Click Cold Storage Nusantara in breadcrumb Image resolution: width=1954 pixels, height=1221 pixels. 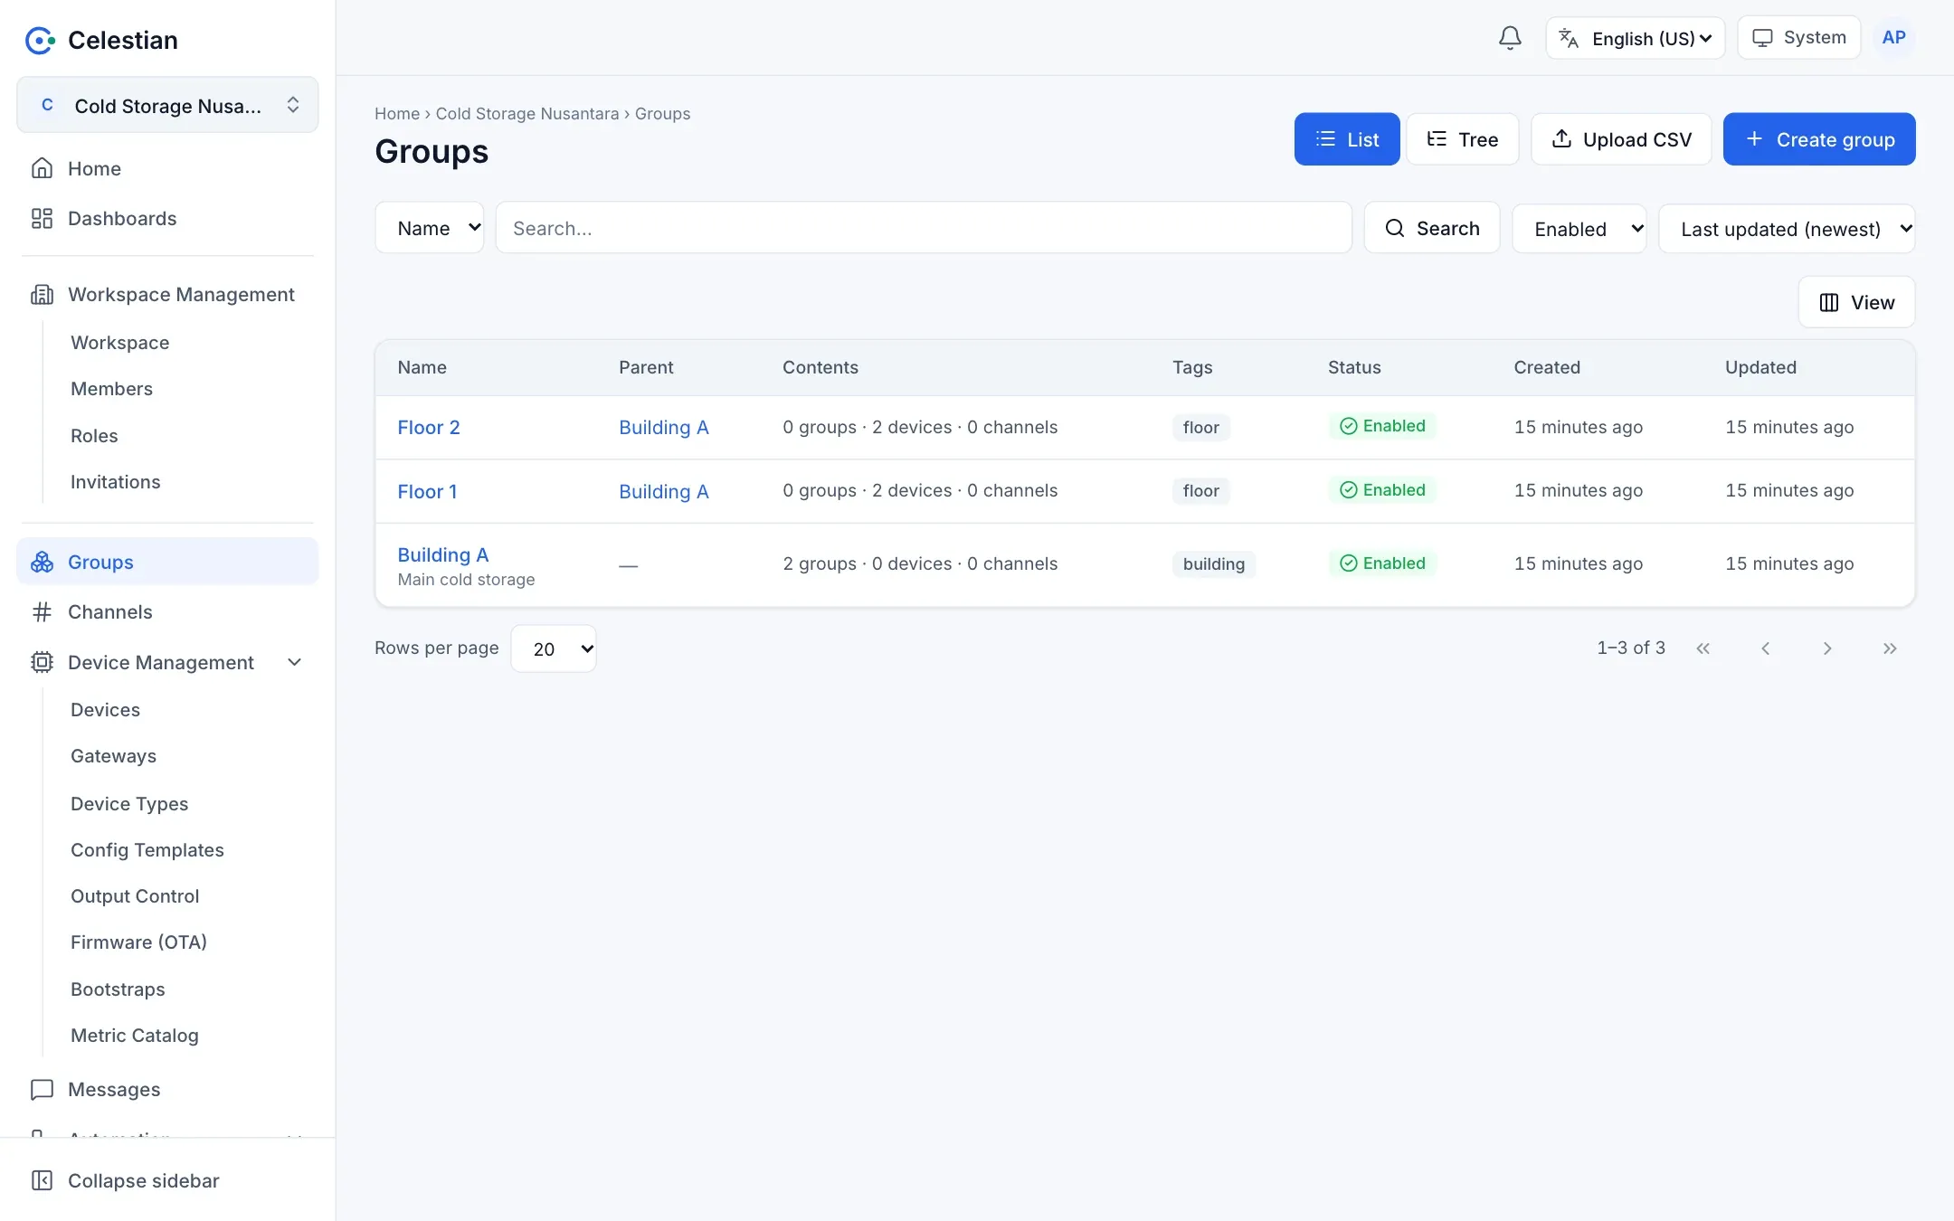527,114
